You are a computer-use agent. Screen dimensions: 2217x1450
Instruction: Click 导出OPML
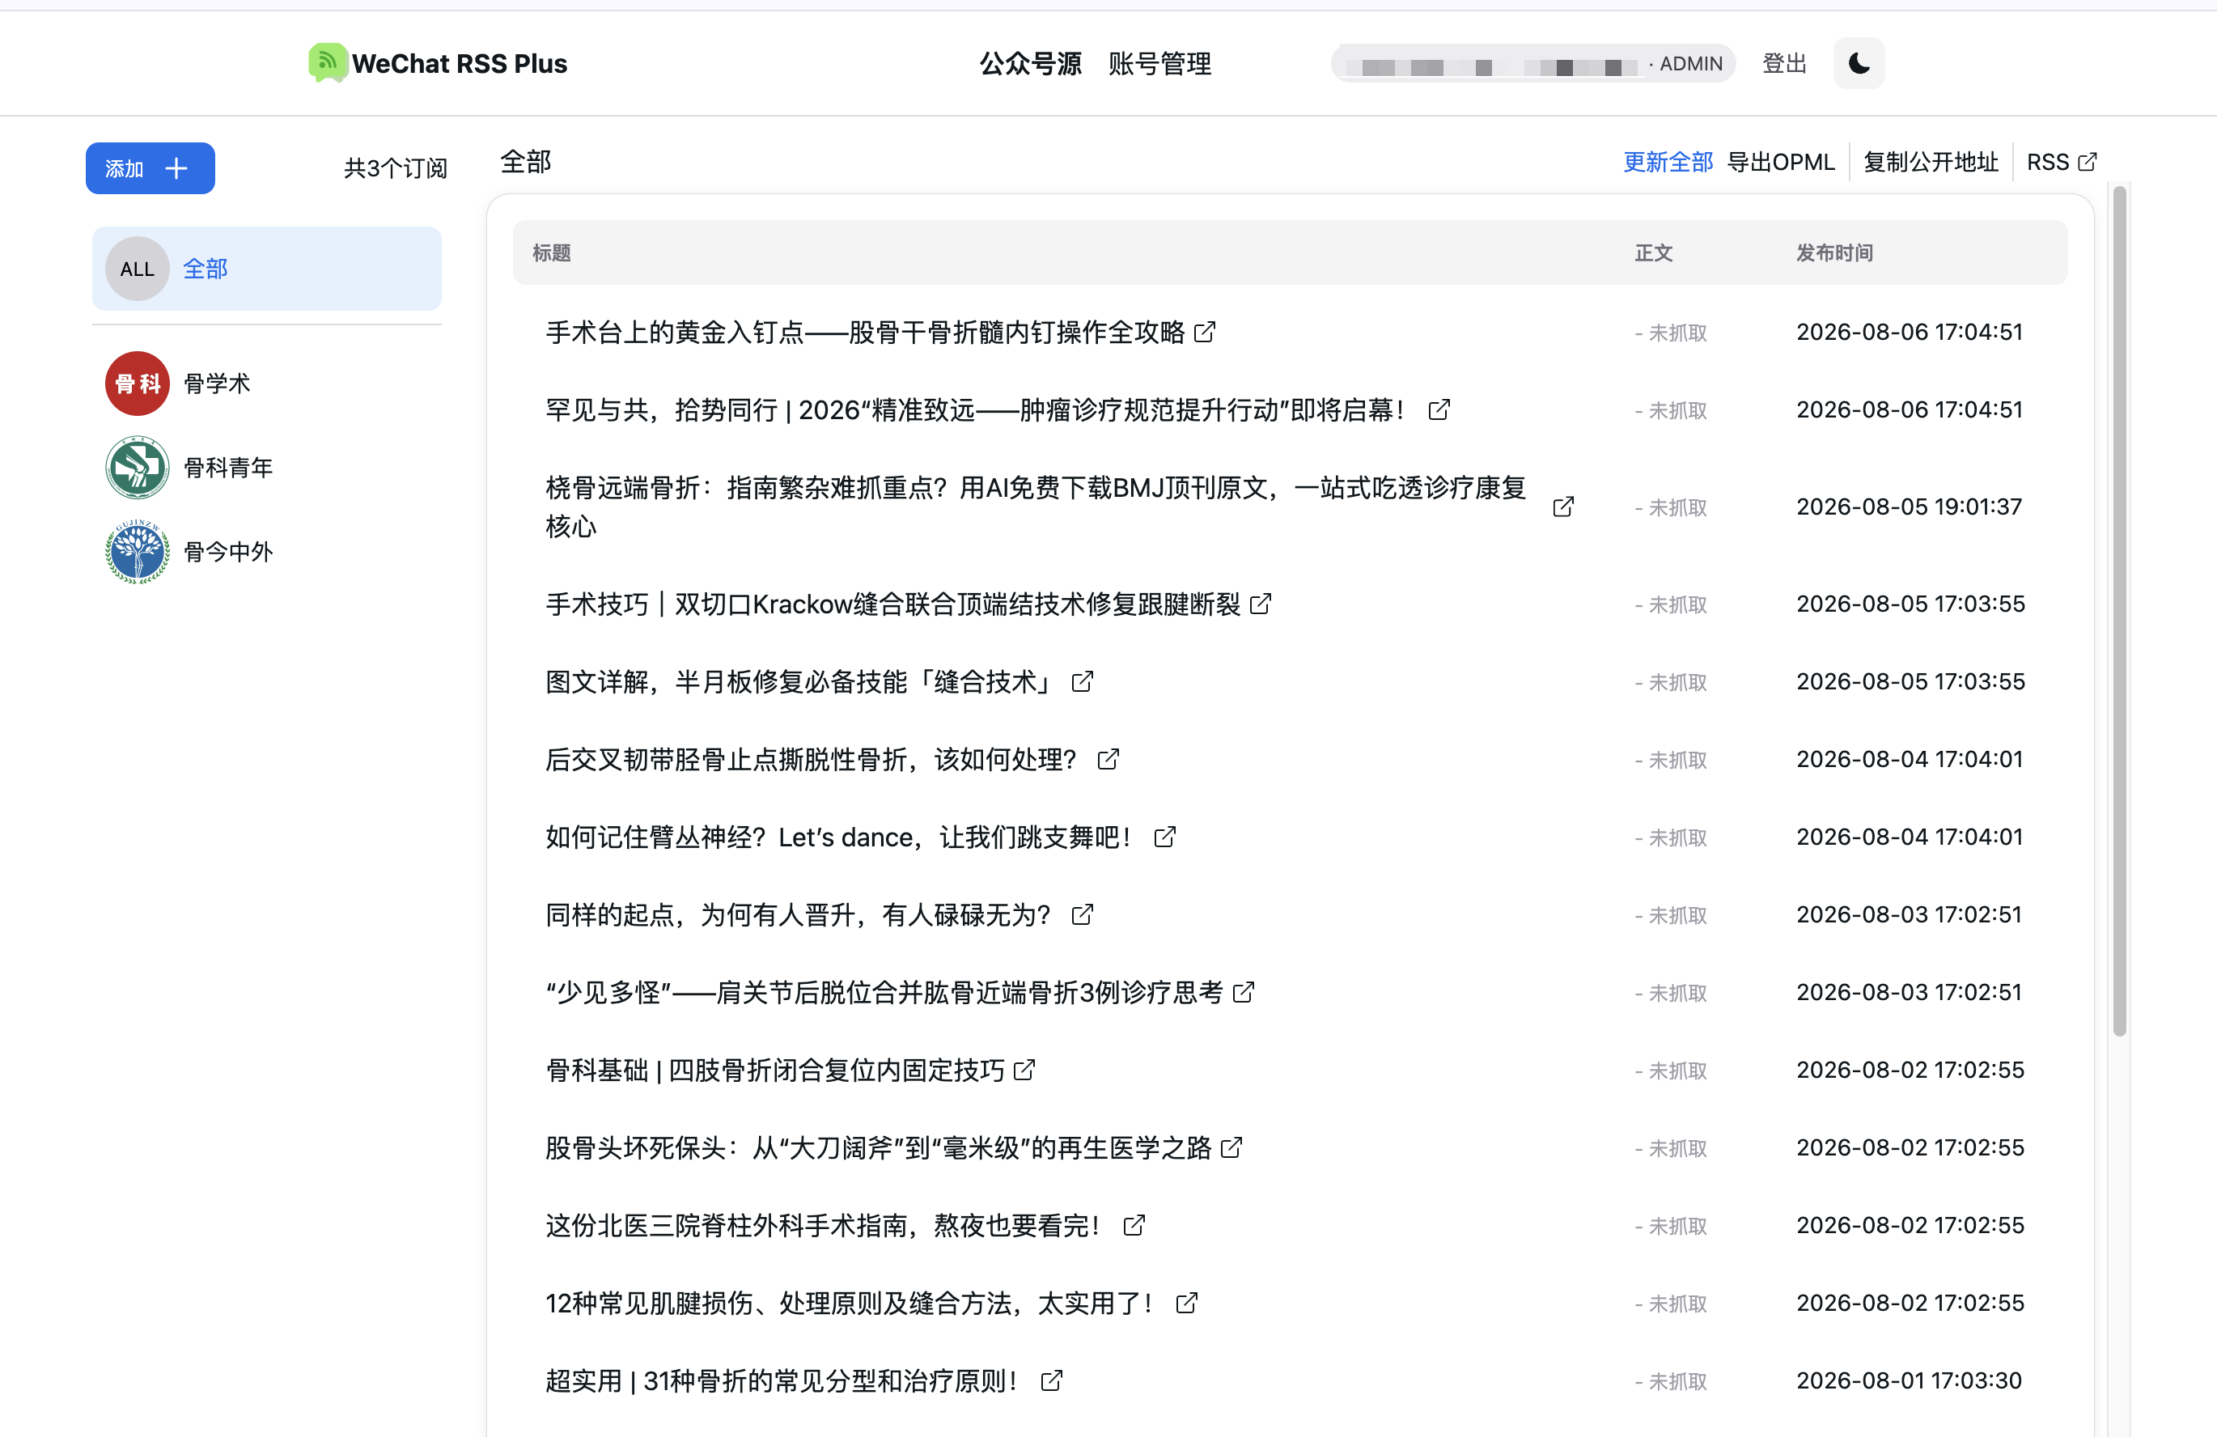[x=1780, y=162]
